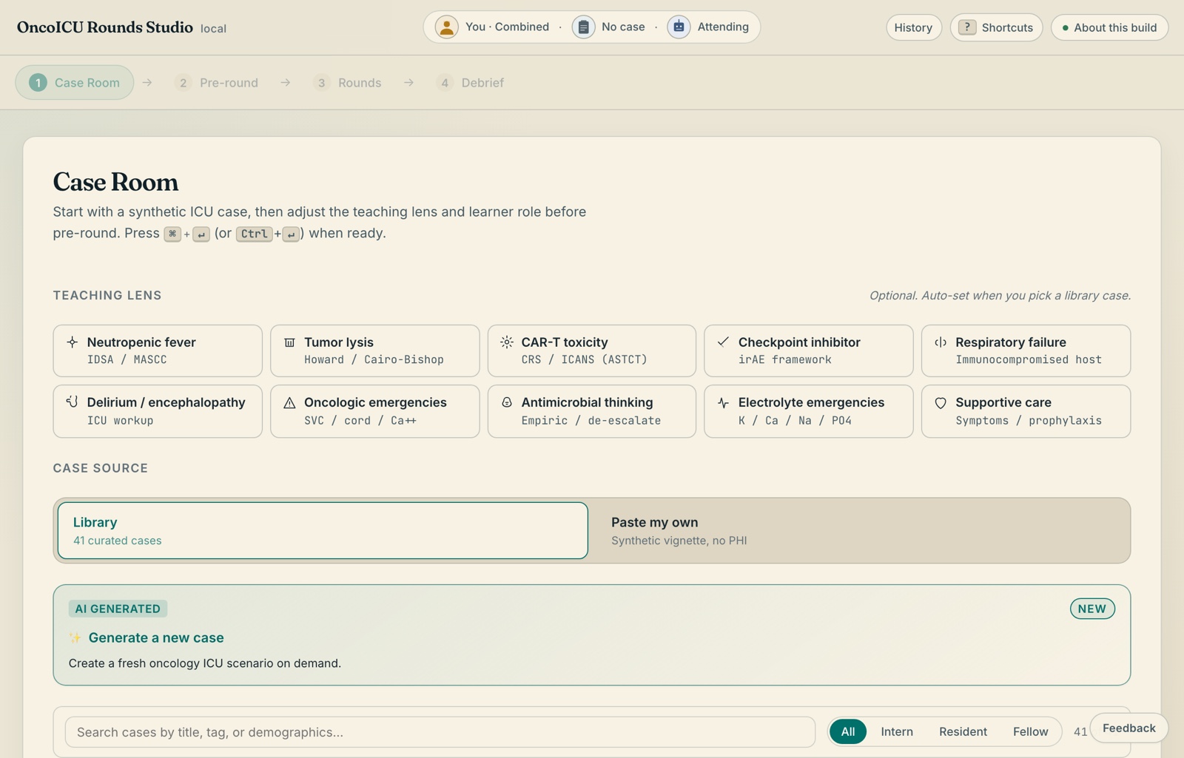1184x758 pixels.
Task: Focus the Search cases input field
Action: pos(440,732)
